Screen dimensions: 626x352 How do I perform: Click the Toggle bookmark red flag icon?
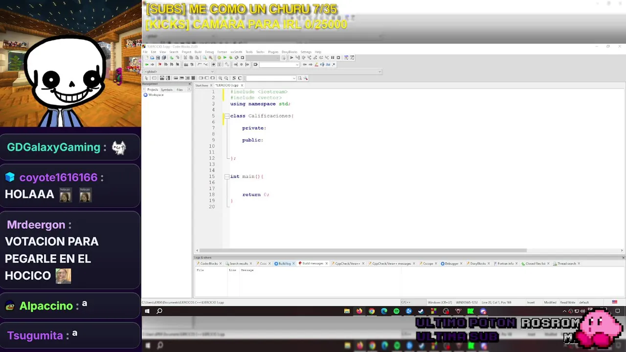[x=160, y=65]
